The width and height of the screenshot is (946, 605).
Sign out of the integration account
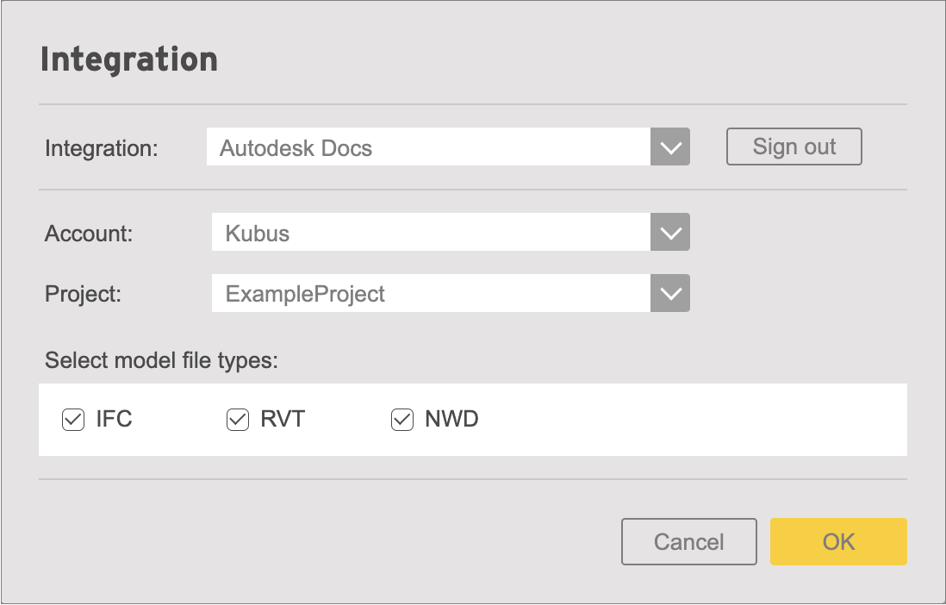coord(794,147)
